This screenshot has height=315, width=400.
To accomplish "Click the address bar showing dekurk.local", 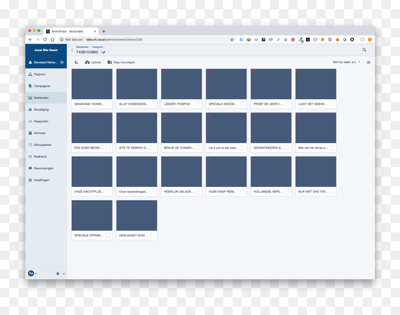I will (x=146, y=39).
